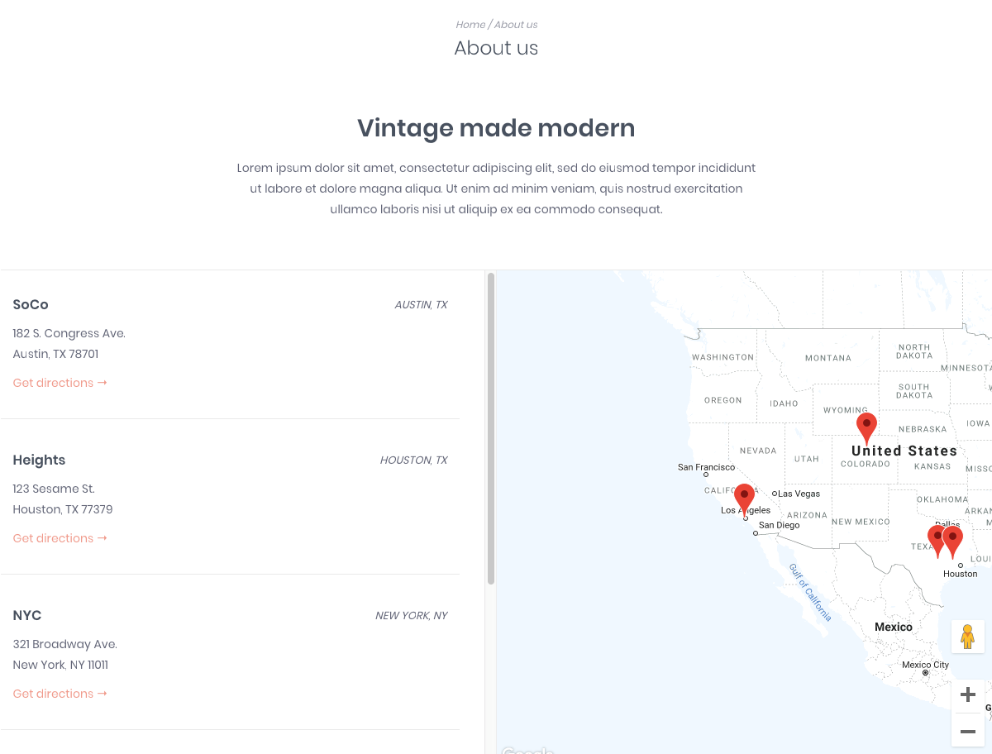
Task: Select the NYC store name
Action: [x=27, y=616]
